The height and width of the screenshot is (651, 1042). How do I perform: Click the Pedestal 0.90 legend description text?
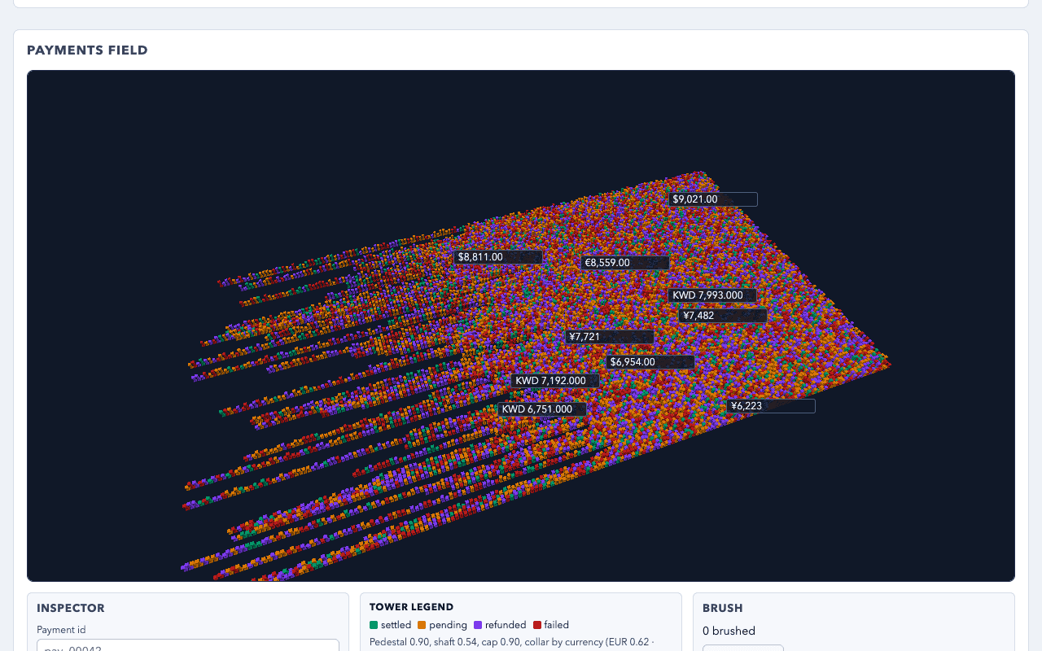(x=511, y=642)
